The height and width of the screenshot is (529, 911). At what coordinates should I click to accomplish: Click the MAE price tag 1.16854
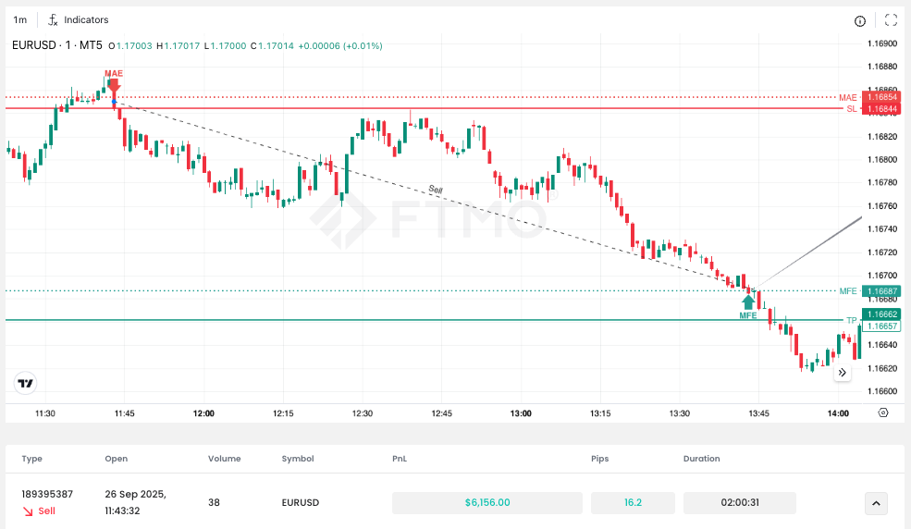click(x=882, y=97)
